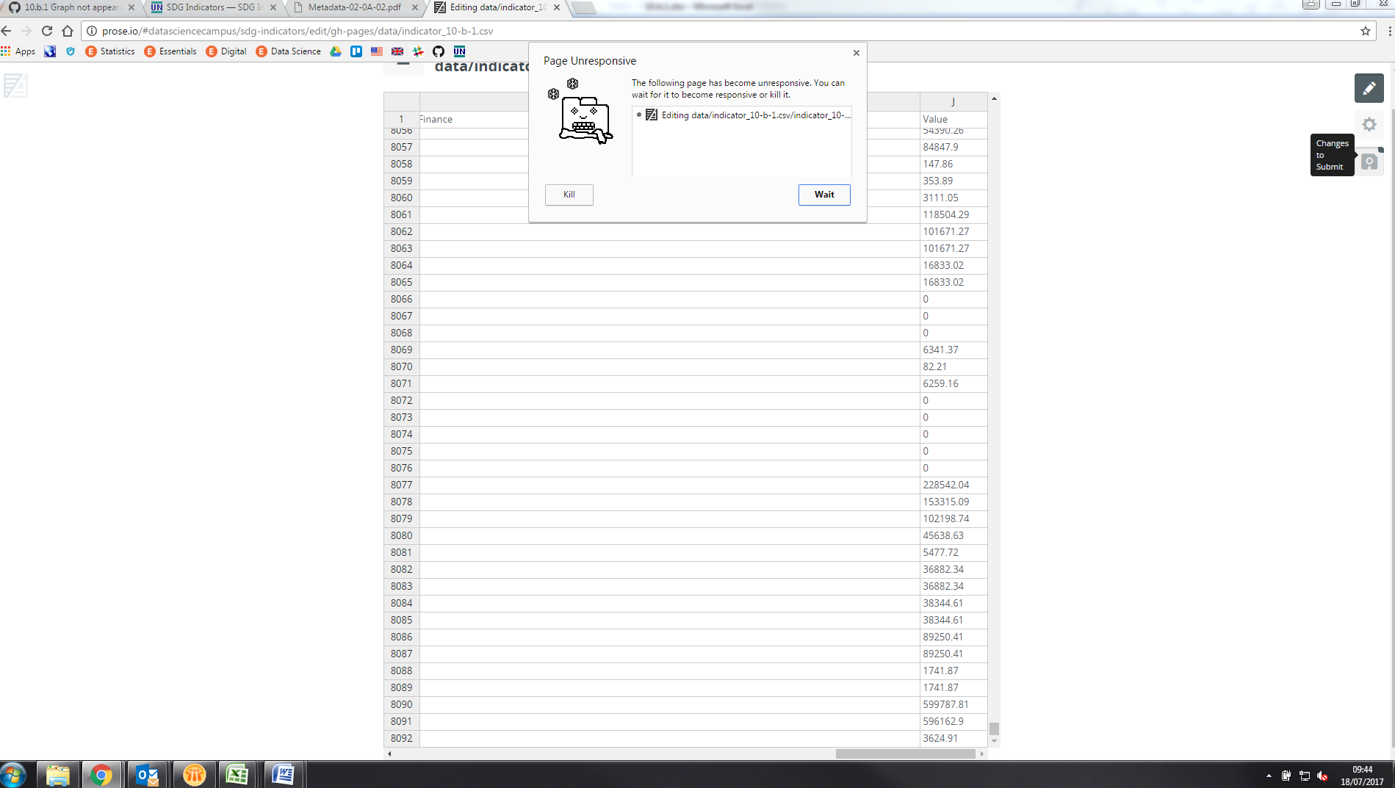Image resolution: width=1395 pixels, height=788 pixels.
Task: Kill the unresponsive page
Action: click(569, 195)
